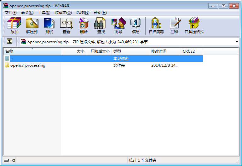Maximize the WinRAR window
Viewport: 242px width, 166px height.
pos(223,6)
